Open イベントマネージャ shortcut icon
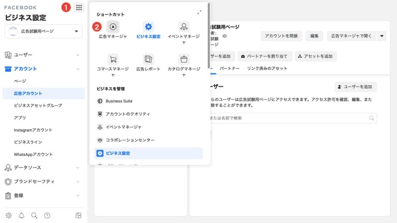The width and height of the screenshot is (397, 223). pyautogui.click(x=184, y=27)
